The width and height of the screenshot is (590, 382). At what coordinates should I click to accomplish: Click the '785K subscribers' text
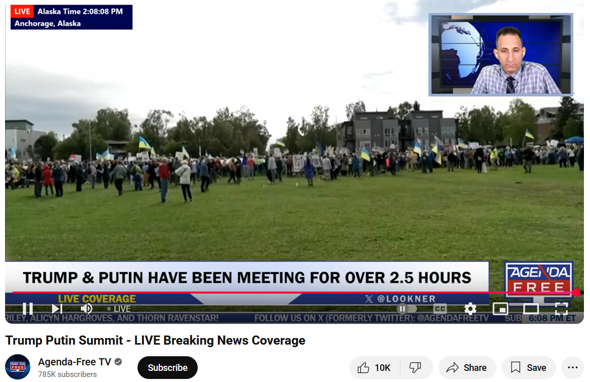pyautogui.click(x=67, y=374)
